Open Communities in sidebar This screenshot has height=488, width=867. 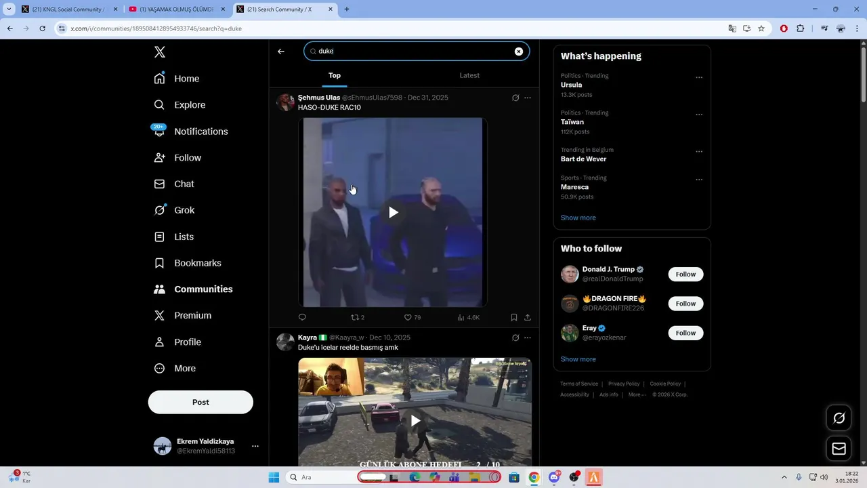(194, 289)
